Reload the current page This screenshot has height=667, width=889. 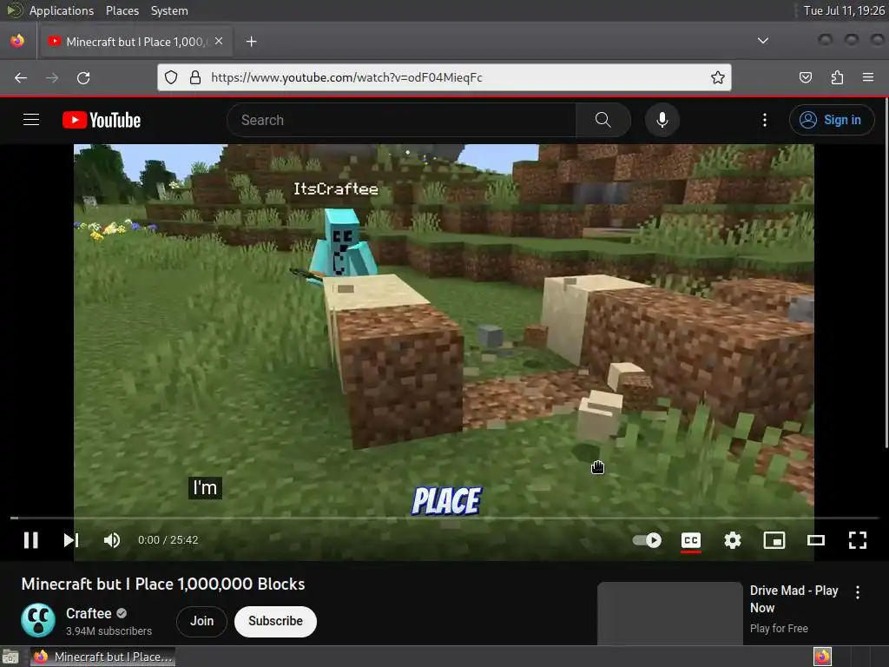click(83, 77)
